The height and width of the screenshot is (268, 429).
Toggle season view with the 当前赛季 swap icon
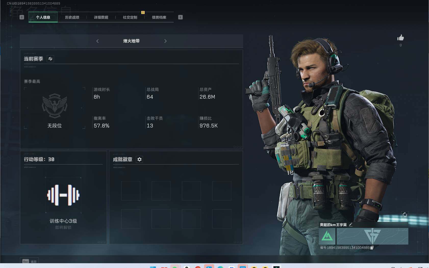pyautogui.click(x=50, y=59)
